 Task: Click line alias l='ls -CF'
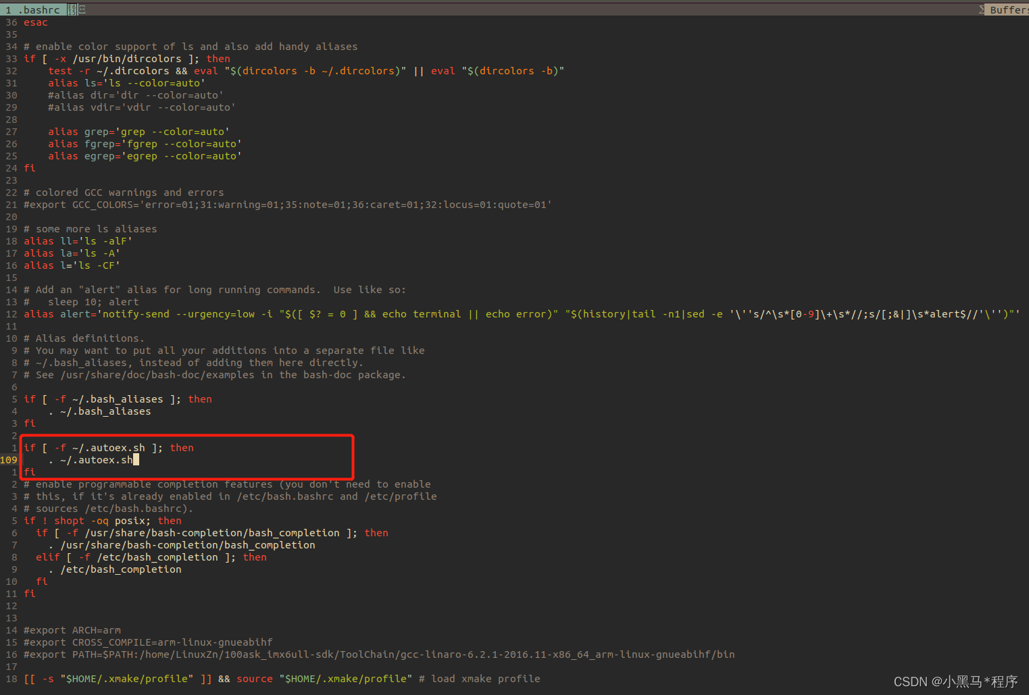pyautogui.click(x=72, y=265)
